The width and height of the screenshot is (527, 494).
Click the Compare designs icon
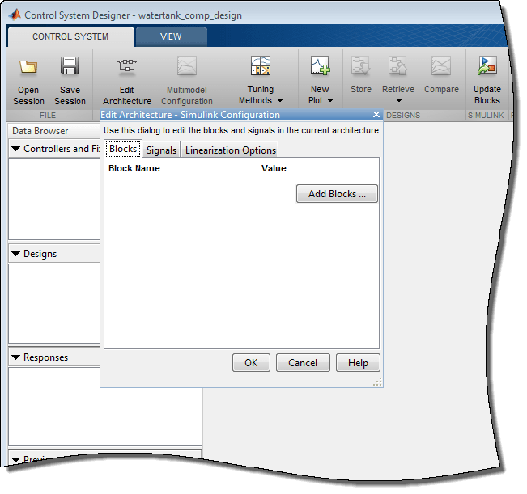(x=441, y=65)
